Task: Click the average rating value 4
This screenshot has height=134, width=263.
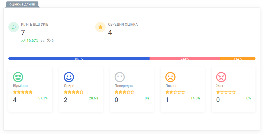Action: (x=110, y=33)
